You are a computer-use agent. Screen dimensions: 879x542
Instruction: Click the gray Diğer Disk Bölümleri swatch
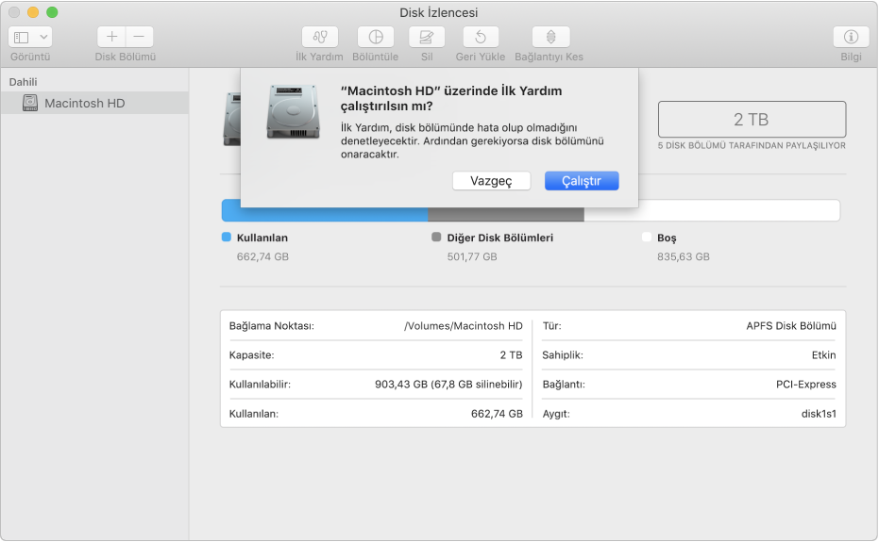point(436,237)
